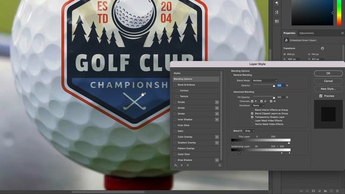Add another Color Overlay with plus icon
Image resolution: width=345 pixels, height=194 pixels.
pyautogui.click(x=217, y=137)
